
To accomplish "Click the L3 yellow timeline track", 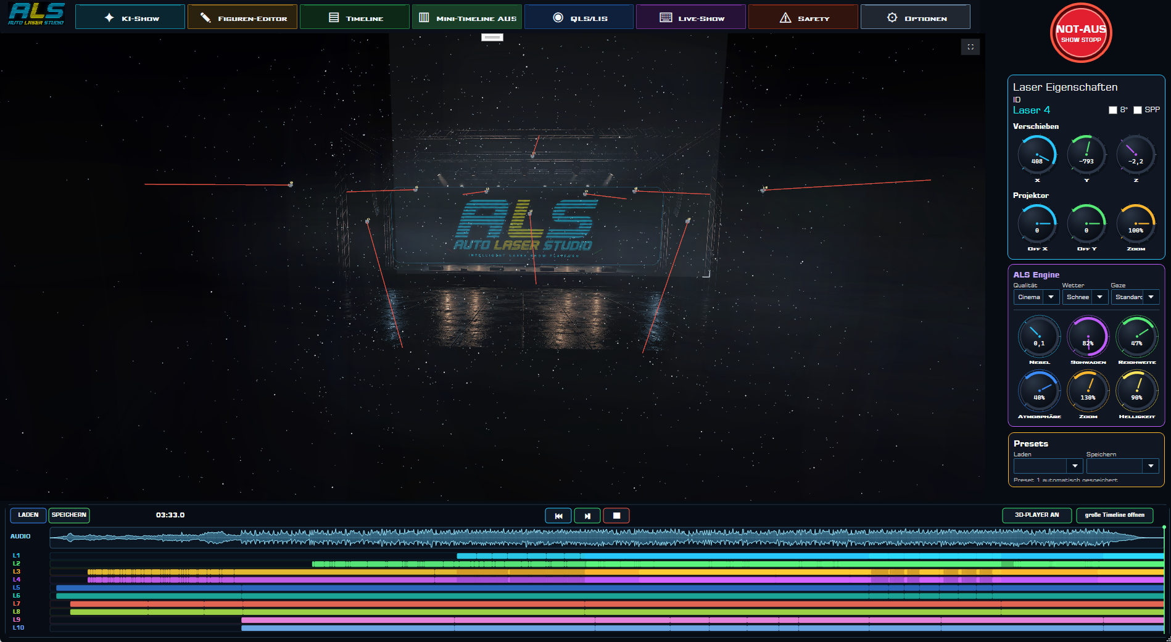I will [625, 572].
